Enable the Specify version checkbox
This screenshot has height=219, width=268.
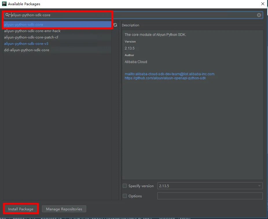(125, 186)
